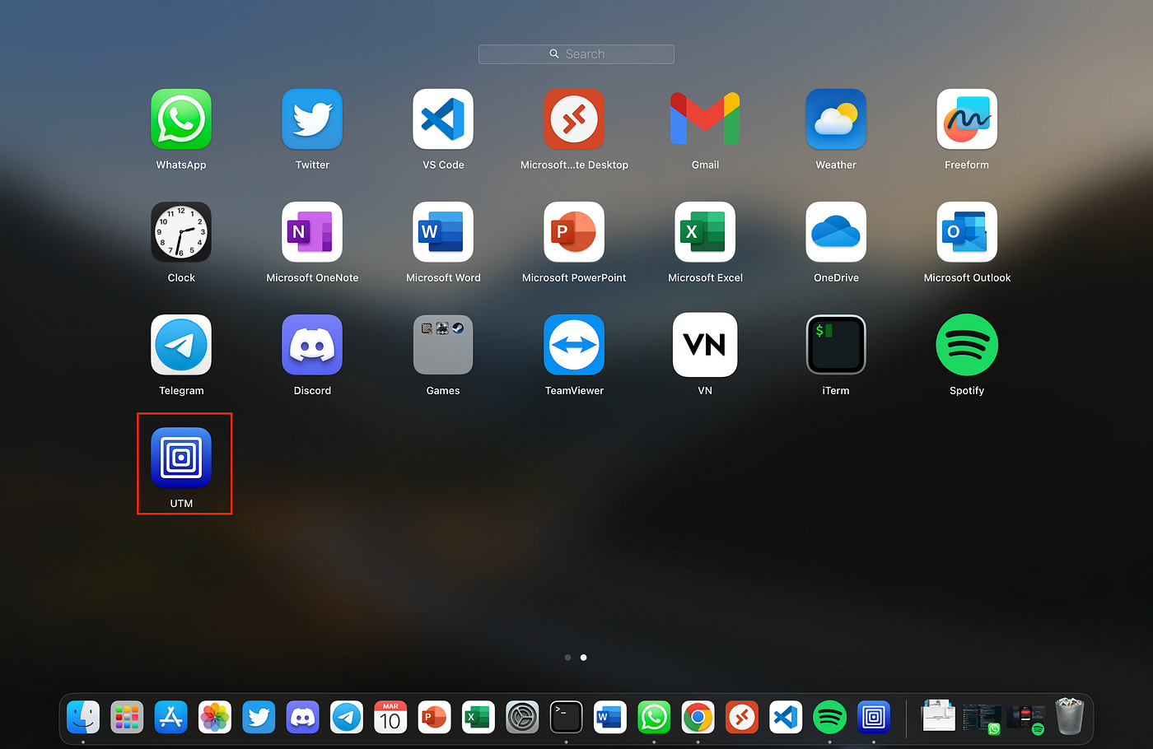Launch Microsoft OneNote

(x=312, y=232)
